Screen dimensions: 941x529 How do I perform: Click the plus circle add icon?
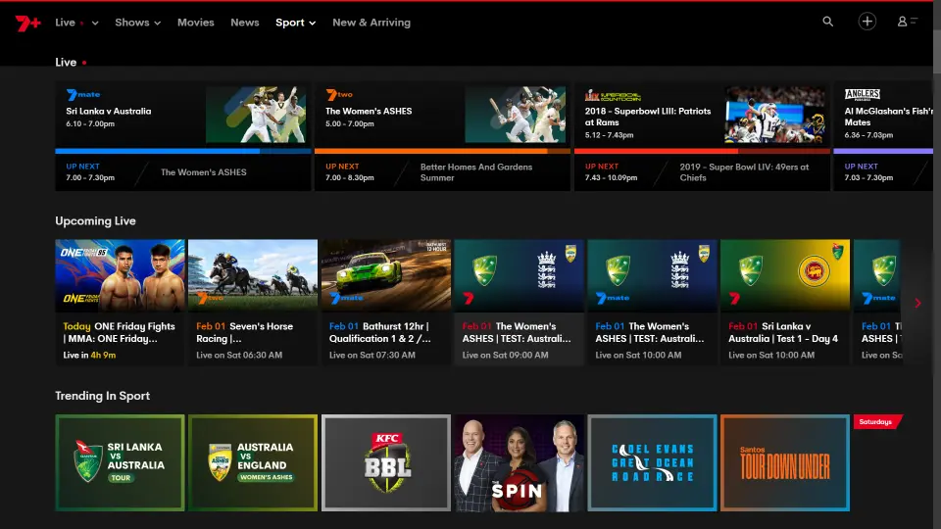pyautogui.click(x=867, y=22)
